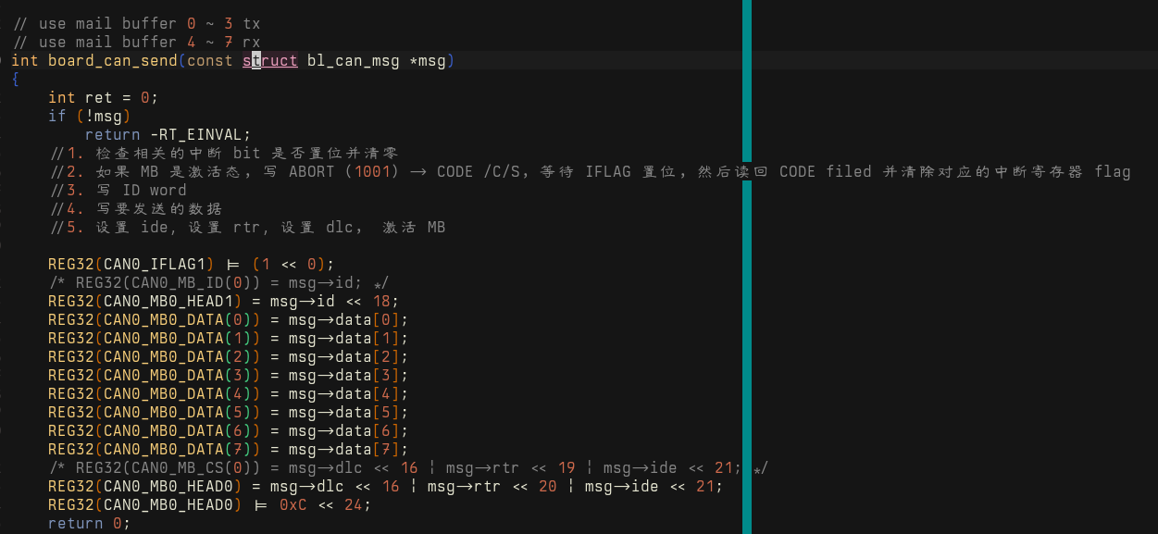The width and height of the screenshot is (1158, 534).
Task: Click the 'return 0;' statement
Action: coord(89,524)
